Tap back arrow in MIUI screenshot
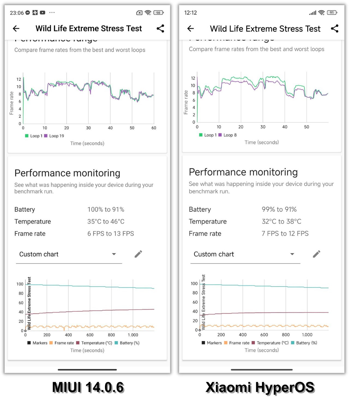The height and width of the screenshot is (398, 349). 16,28
